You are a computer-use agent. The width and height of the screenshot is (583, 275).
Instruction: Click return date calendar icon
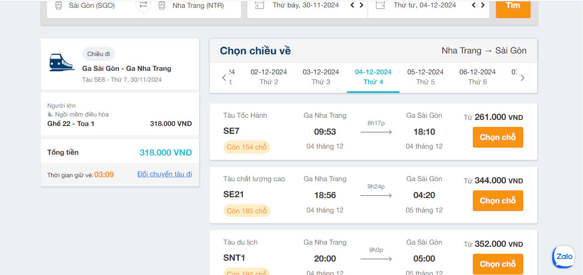click(380, 5)
